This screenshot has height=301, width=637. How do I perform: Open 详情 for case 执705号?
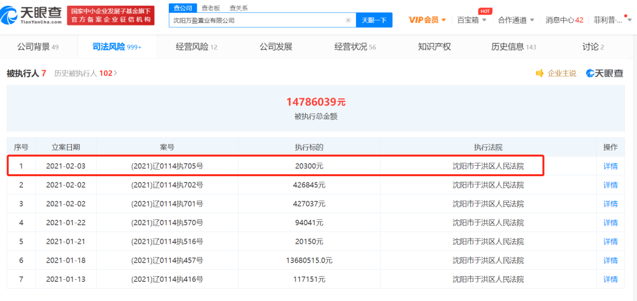pyautogui.click(x=610, y=166)
